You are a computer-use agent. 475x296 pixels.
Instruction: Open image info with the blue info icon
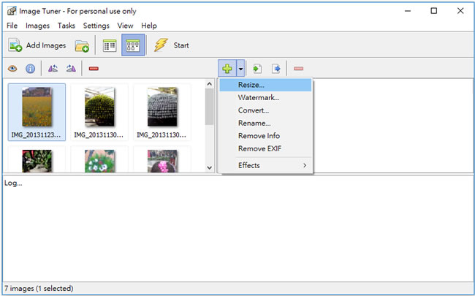point(31,69)
